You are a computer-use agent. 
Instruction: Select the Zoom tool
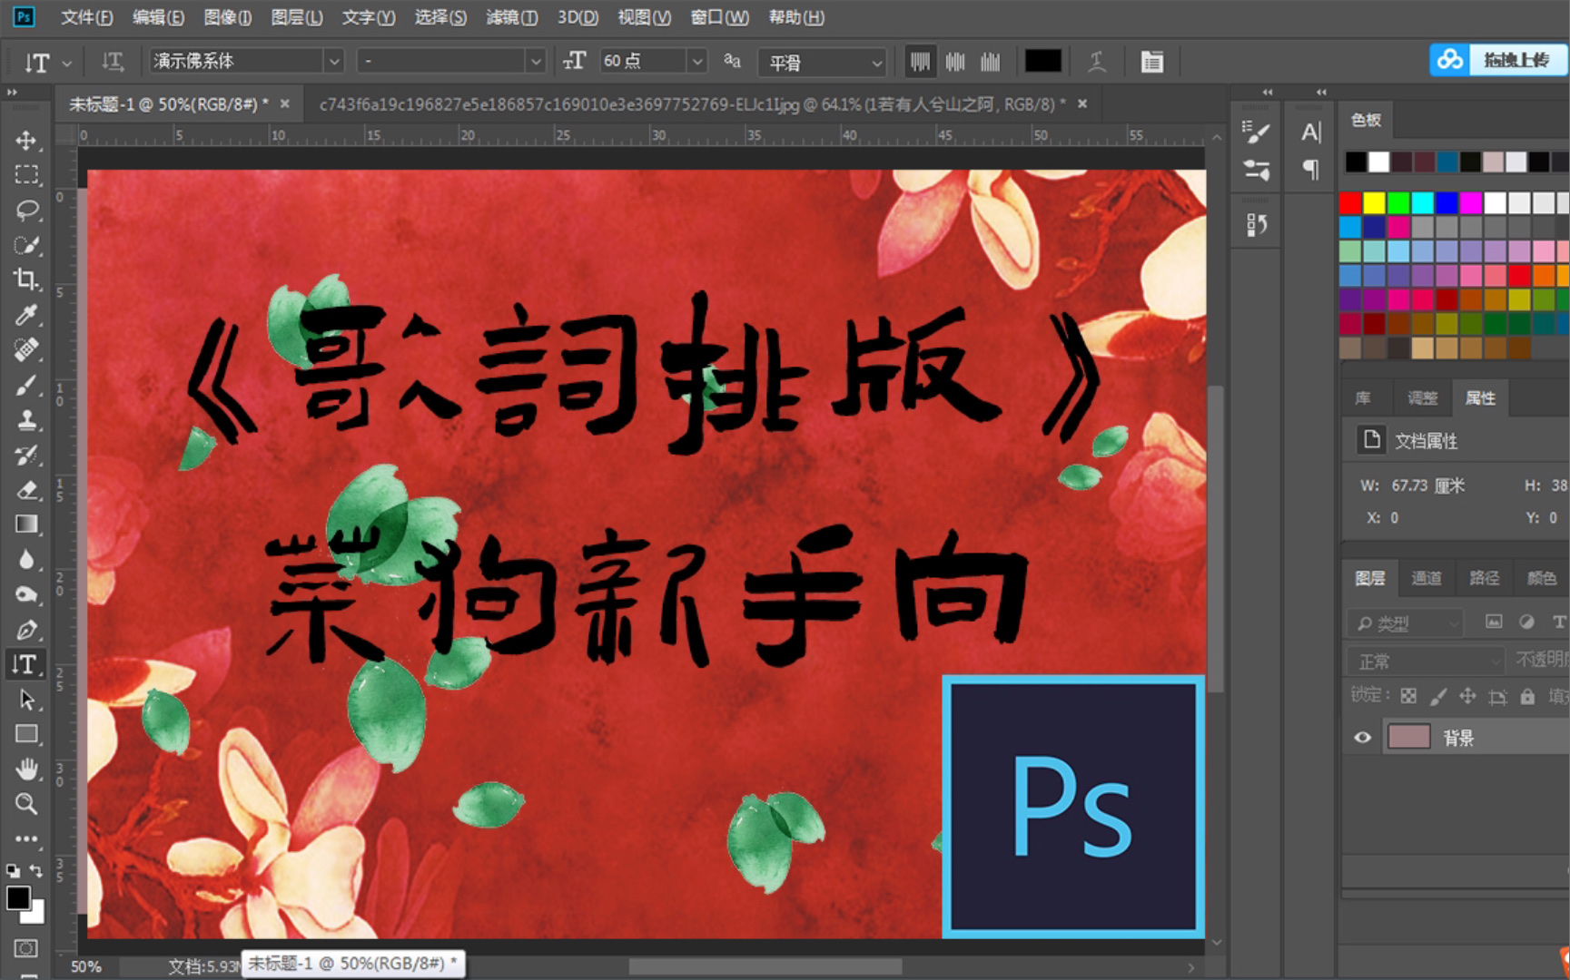tap(26, 804)
